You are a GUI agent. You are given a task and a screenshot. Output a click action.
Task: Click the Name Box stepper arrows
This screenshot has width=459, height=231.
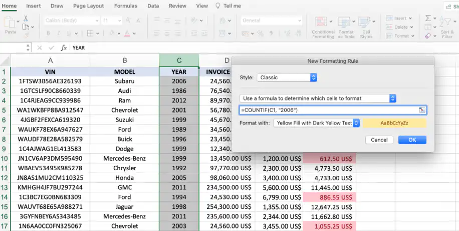click(28, 48)
